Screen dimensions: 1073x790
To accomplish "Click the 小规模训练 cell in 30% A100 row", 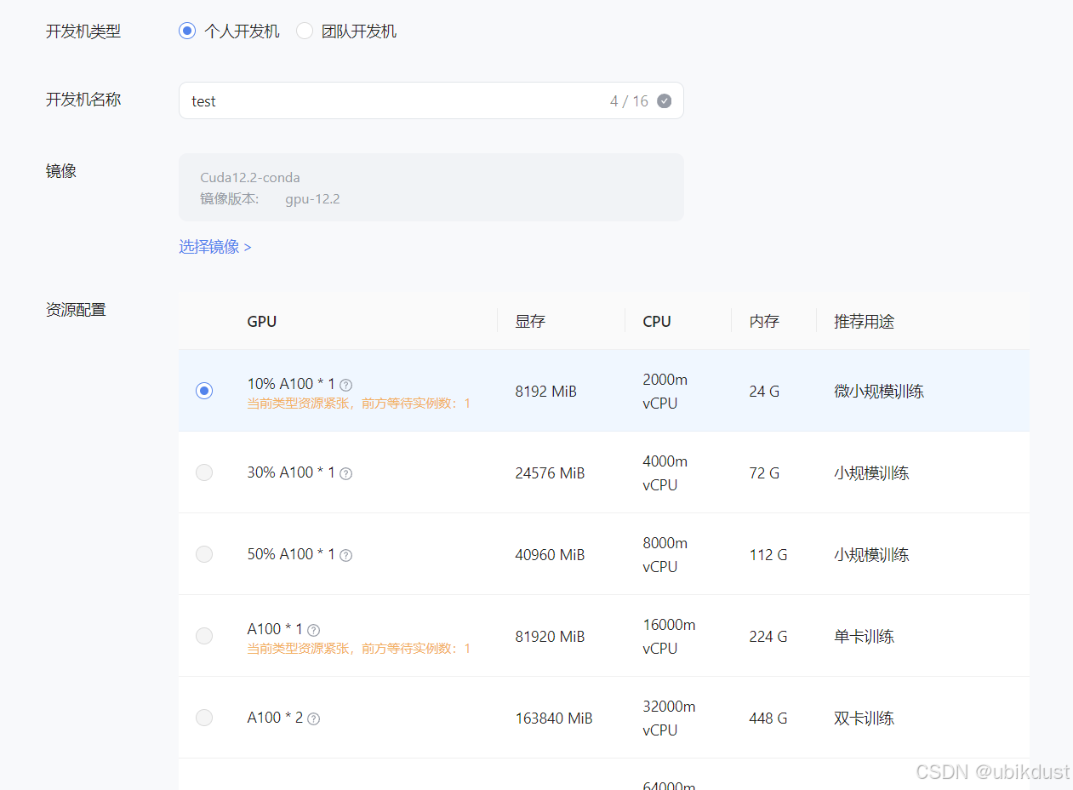I will (871, 473).
